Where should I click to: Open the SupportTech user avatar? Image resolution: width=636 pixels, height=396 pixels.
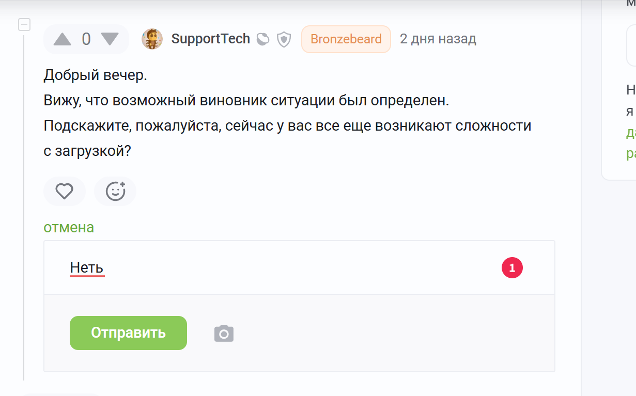pyautogui.click(x=152, y=39)
